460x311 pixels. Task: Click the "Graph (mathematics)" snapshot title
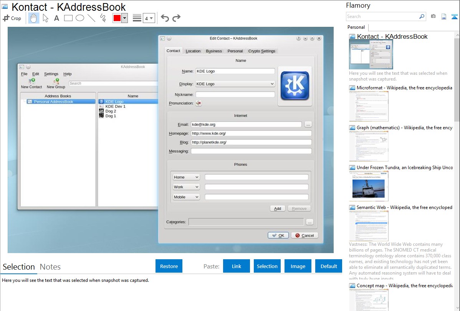point(404,128)
